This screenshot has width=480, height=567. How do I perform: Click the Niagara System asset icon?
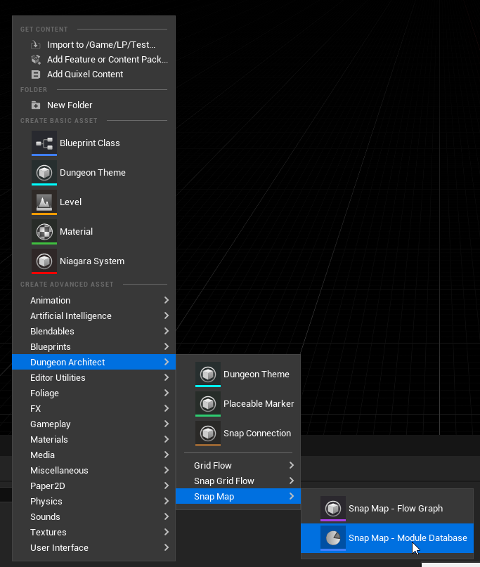click(x=44, y=261)
